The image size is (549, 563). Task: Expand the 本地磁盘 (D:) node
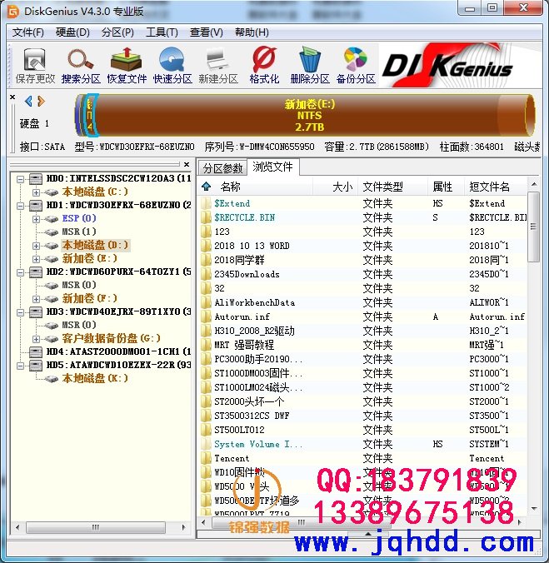point(36,245)
